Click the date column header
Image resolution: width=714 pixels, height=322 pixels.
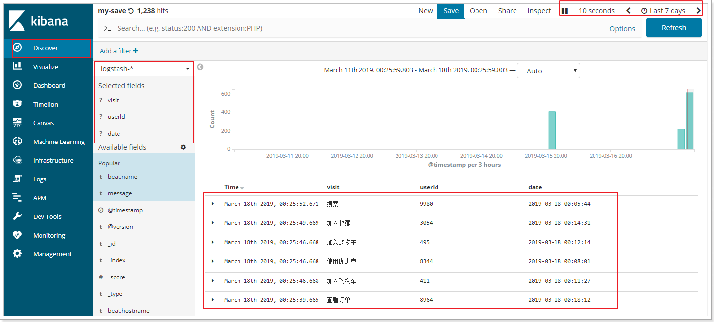coord(535,187)
